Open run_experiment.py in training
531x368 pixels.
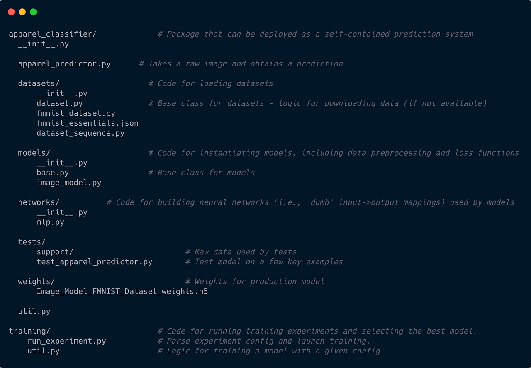[x=69, y=341]
